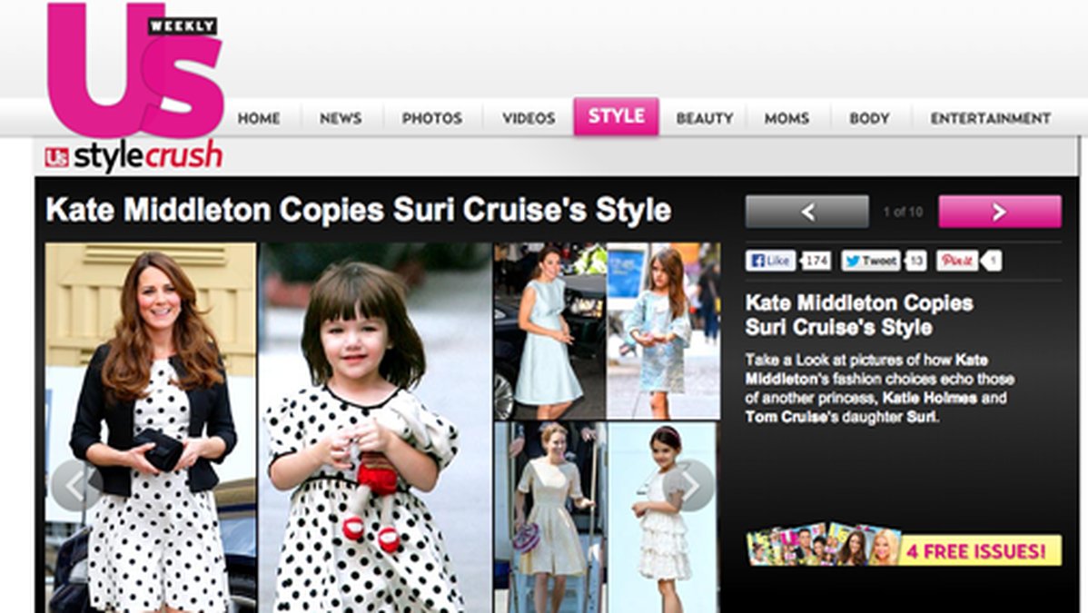
Task: Select the STYLE tab
Action: 616,116
